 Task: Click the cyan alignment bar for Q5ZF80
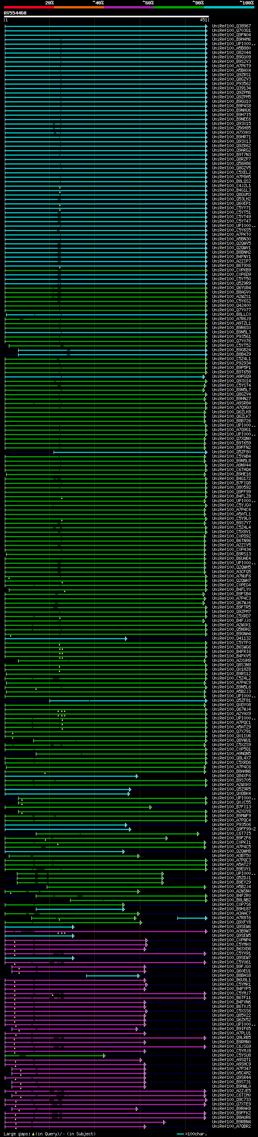coord(130,452)
